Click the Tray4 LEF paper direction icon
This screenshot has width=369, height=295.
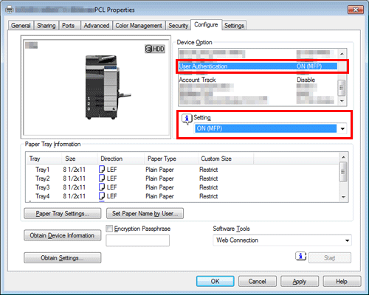click(x=102, y=195)
